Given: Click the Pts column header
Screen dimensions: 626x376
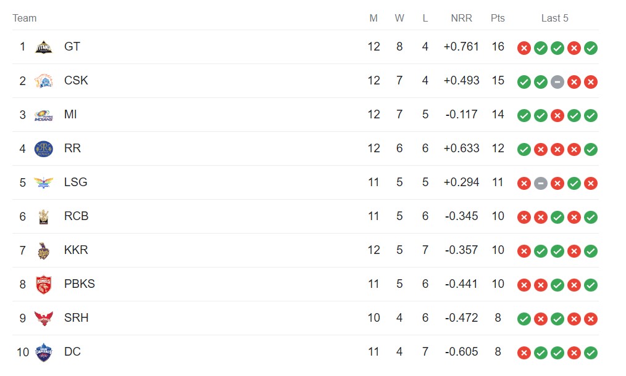Looking at the screenshot, I should [x=498, y=18].
